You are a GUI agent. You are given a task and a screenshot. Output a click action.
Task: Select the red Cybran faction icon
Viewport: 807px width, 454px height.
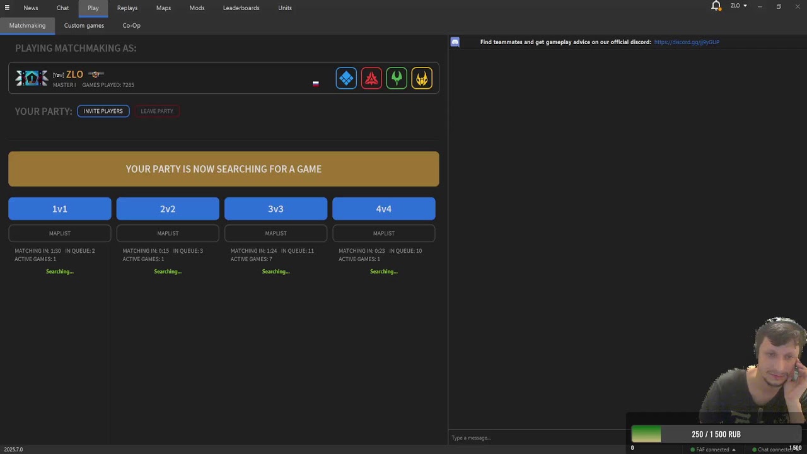point(371,78)
